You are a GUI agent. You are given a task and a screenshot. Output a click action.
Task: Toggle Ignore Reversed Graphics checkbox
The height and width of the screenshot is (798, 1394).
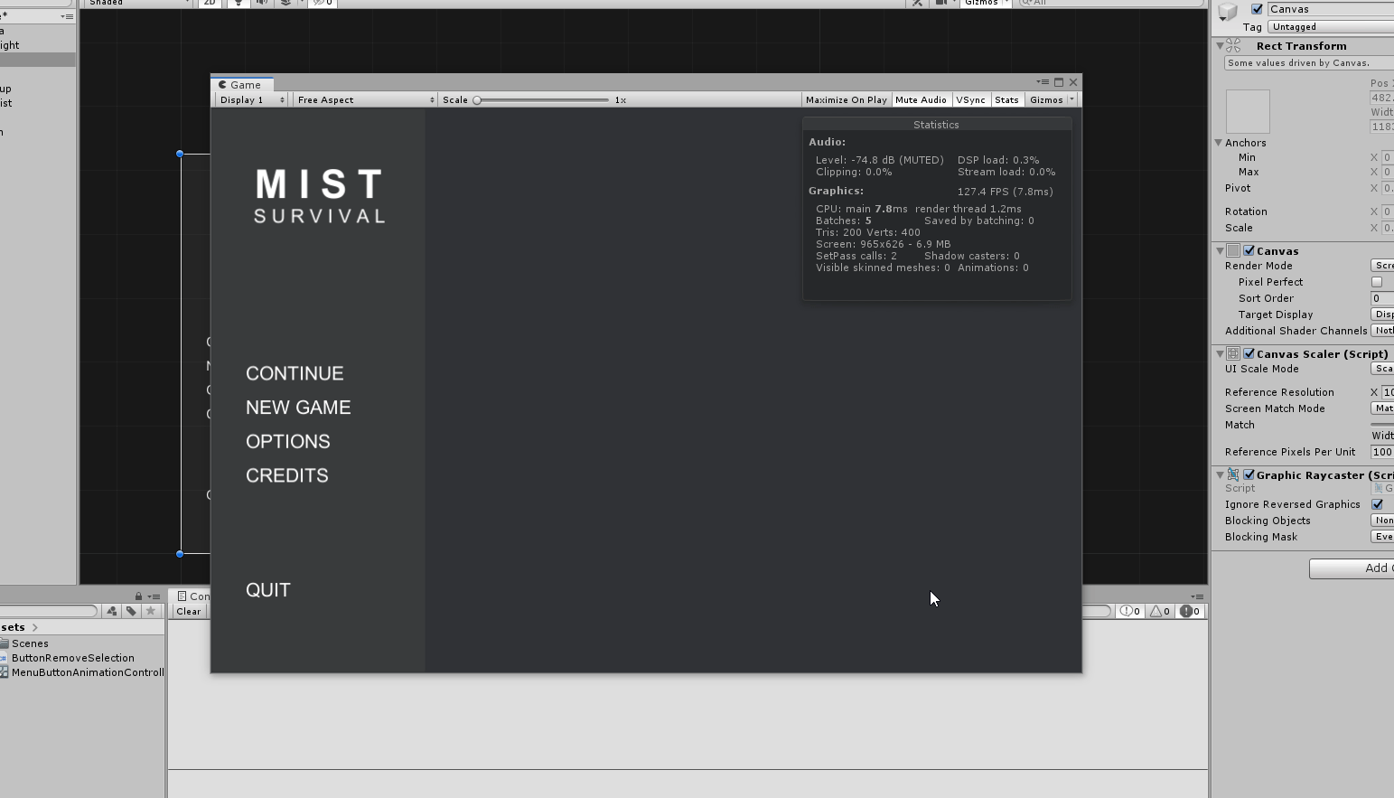[1377, 504]
